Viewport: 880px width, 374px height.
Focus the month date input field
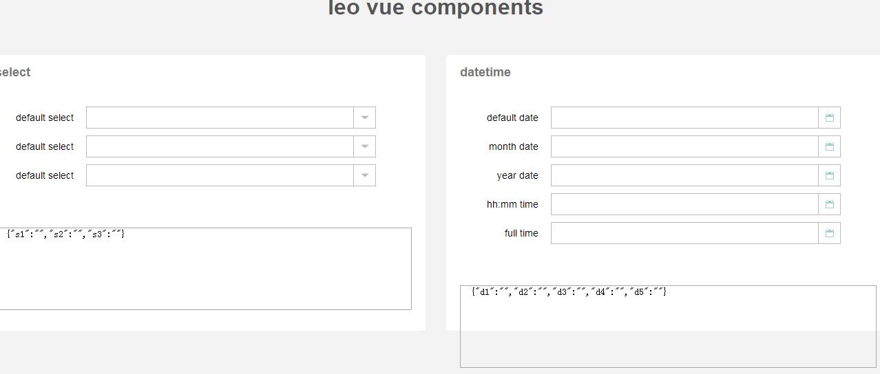tap(684, 146)
